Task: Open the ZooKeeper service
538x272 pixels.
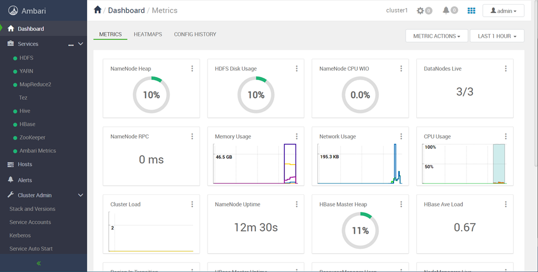Action: 32,137
